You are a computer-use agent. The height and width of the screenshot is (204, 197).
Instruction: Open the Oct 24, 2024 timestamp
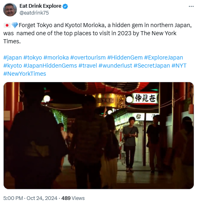point(42,198)
